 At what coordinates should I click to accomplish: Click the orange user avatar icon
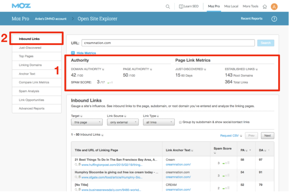coord(274,7)
